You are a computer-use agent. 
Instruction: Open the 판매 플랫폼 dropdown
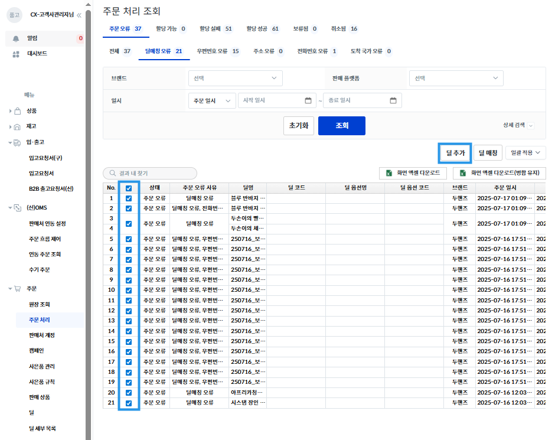tap(456, 78)
